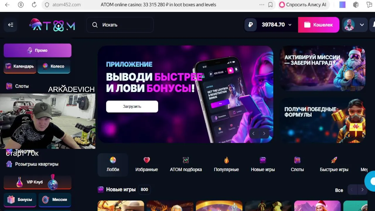The height and width of the screenshot is (211, 375).
Task: Bookmark this page in the address bar
Action: point(270,5)
